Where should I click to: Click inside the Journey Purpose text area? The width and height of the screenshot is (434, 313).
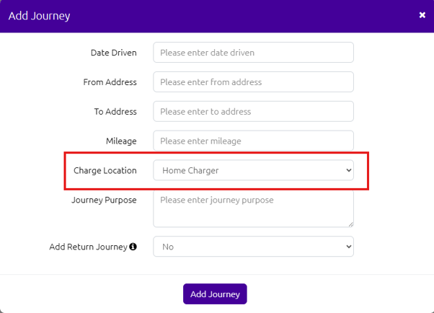point(253,208)
